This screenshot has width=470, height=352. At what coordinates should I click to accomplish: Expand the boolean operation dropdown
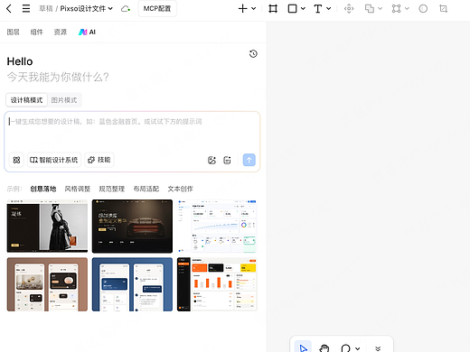[x=381, y=8]
